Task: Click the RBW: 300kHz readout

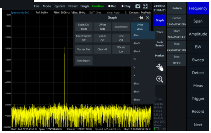Action: click(61, 12)
